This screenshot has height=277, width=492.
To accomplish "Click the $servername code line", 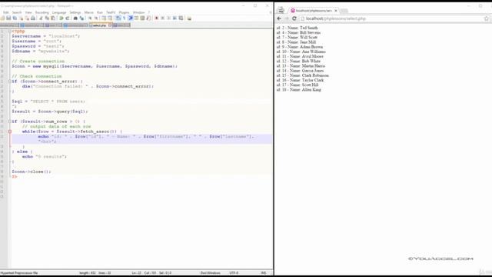I will [46, 36].
